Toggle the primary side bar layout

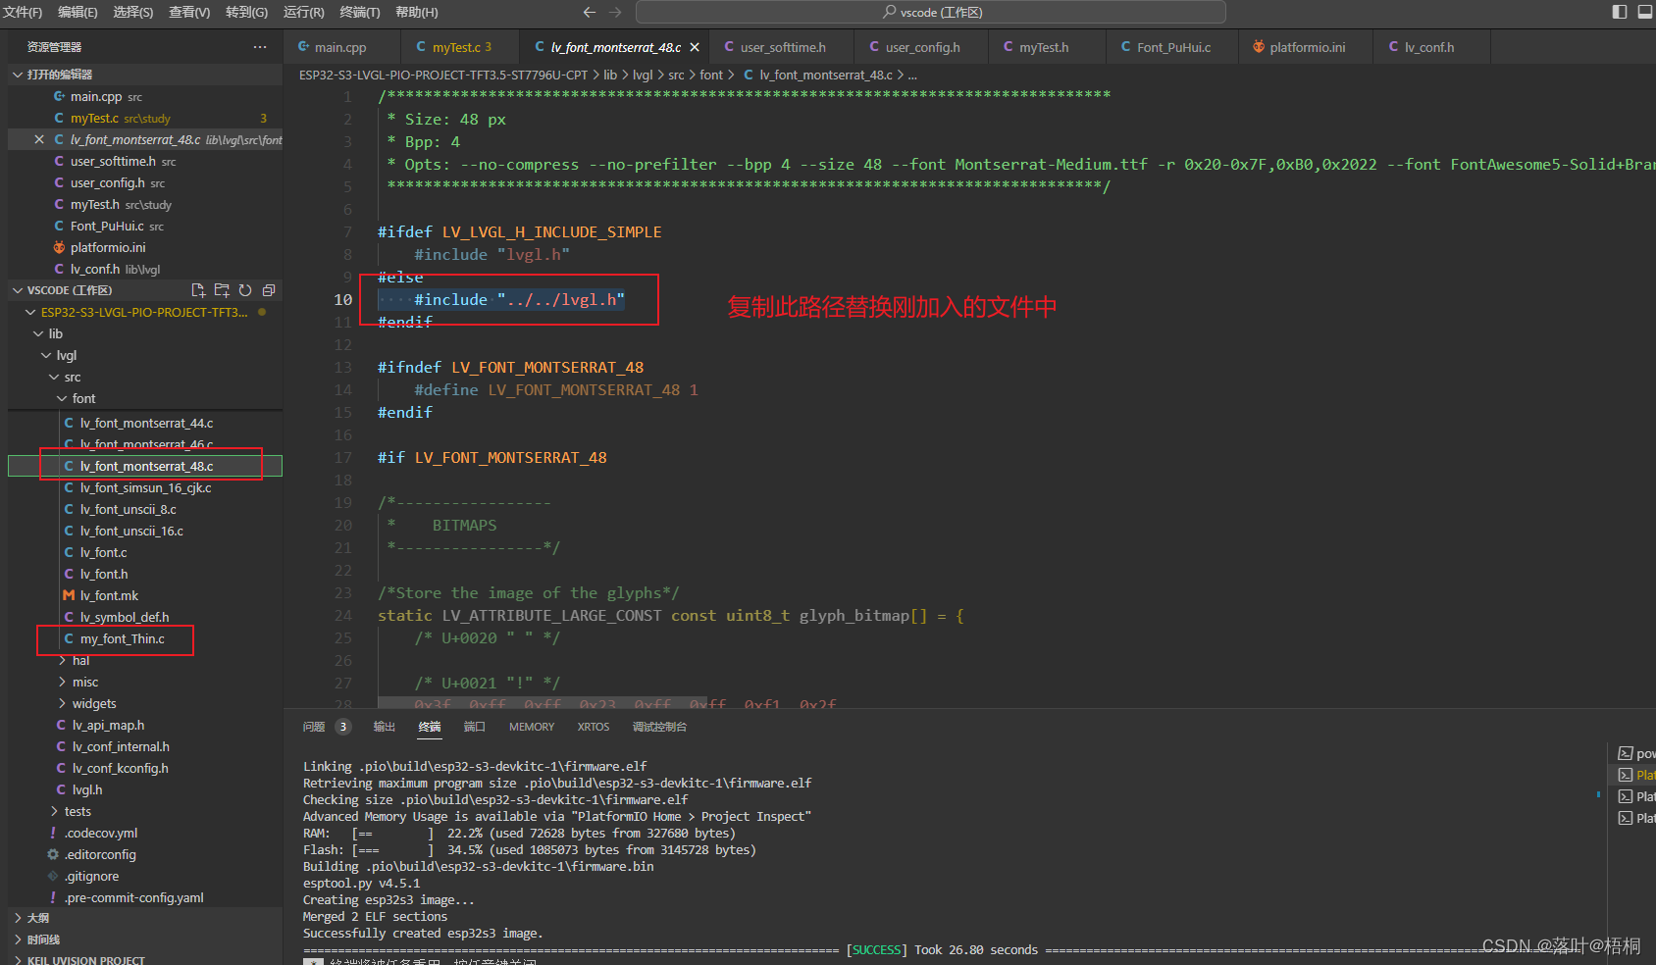point(1619,12)
